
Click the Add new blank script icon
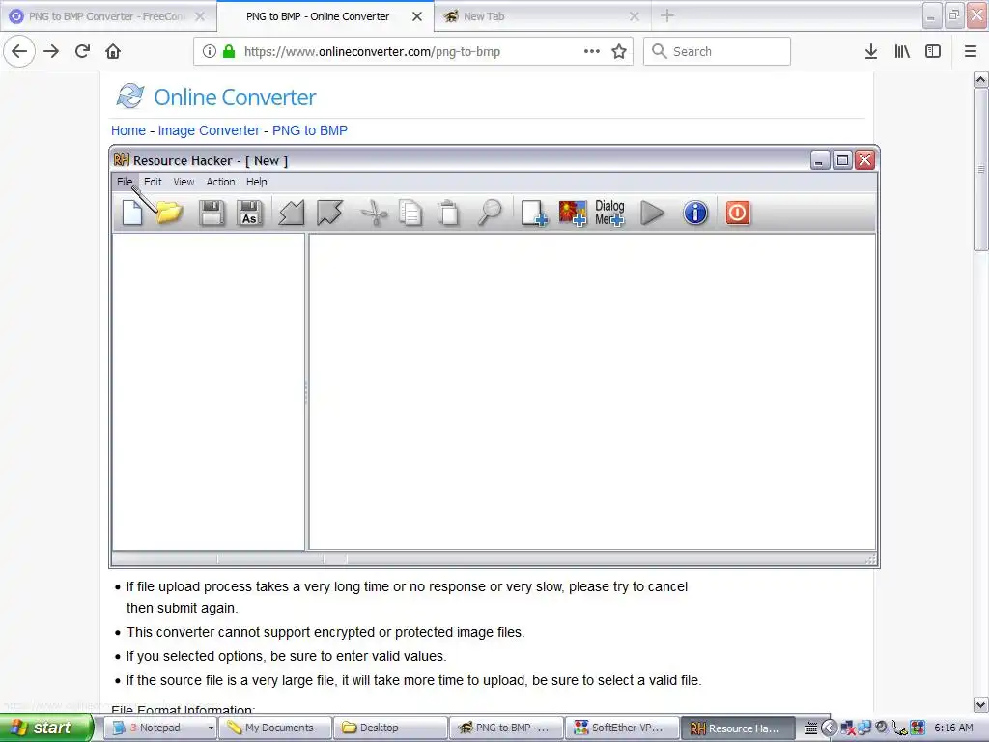click(x=533, y=213)
